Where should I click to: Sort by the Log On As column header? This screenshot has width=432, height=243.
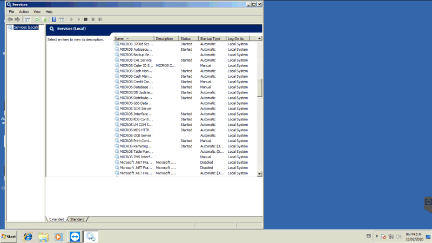pyautogui.click(x=238, y=38)
